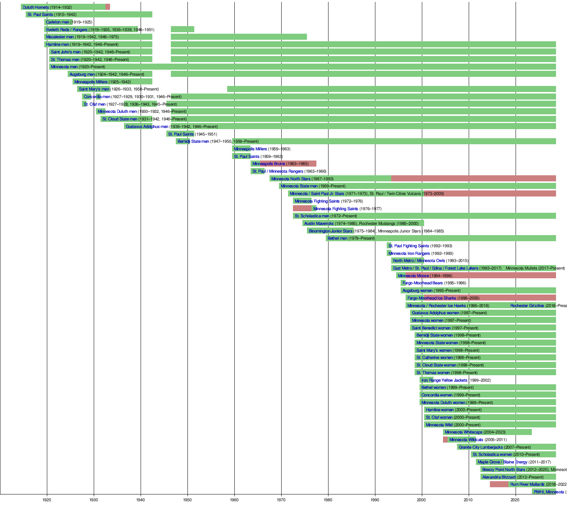Open Minneapolis Millers (1925–1942) link
The width and height of the screenshot is (567, 513).
91,82
